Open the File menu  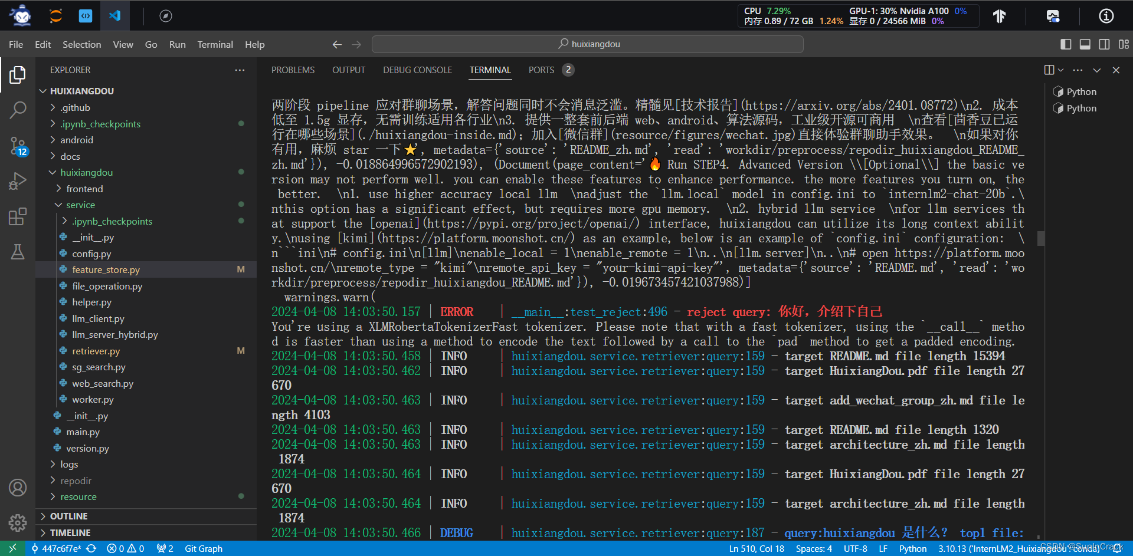pos(16,44)
